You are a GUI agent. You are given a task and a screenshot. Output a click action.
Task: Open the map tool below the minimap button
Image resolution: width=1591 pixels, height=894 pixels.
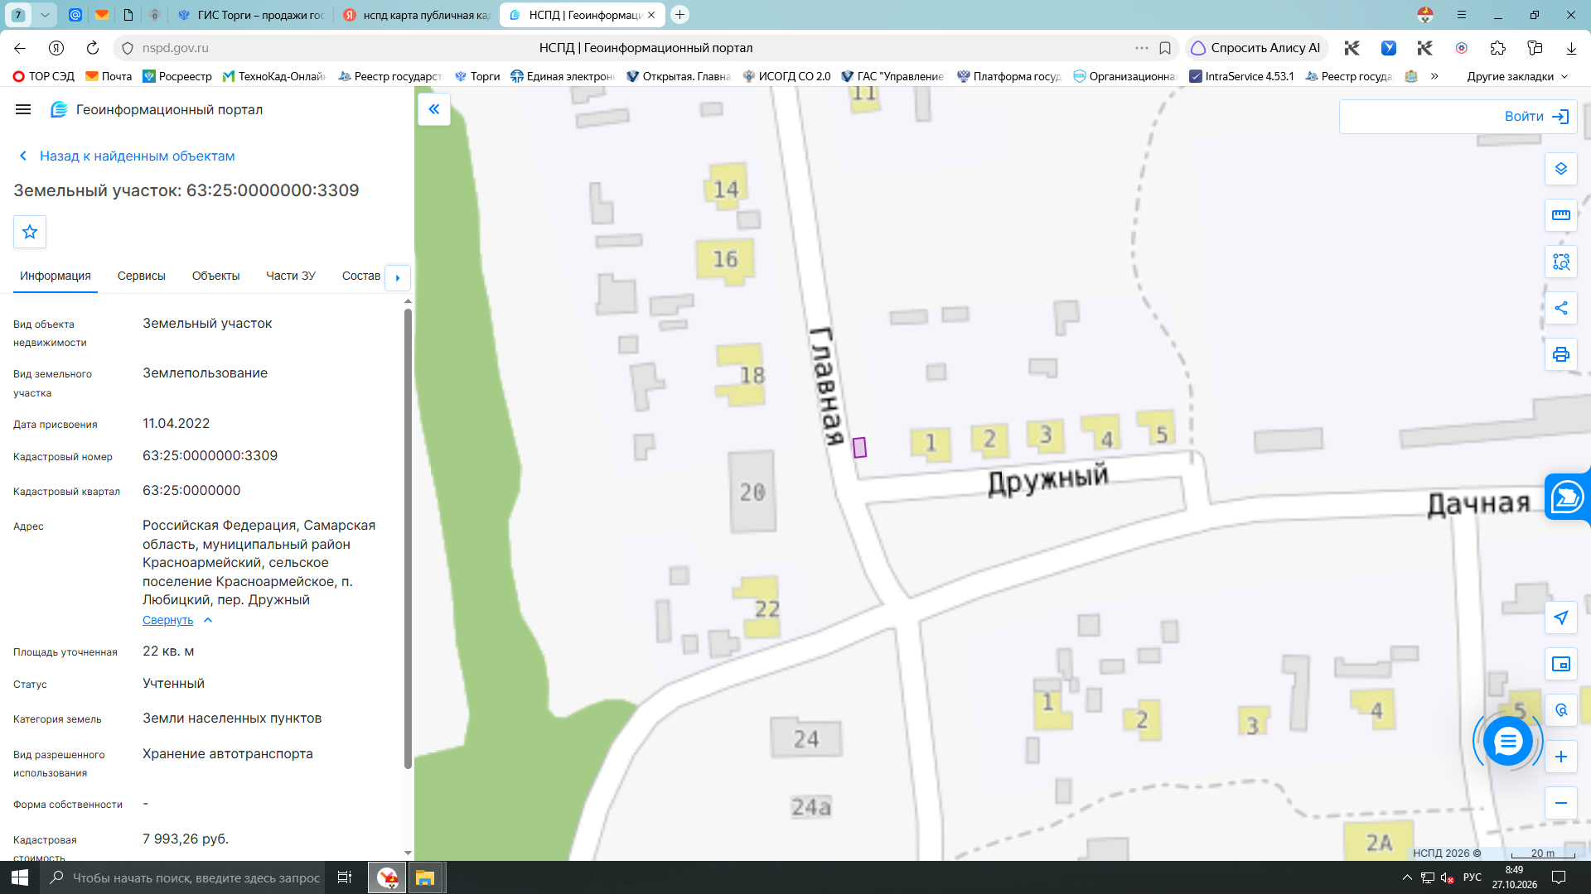[x=1561, y=710]
